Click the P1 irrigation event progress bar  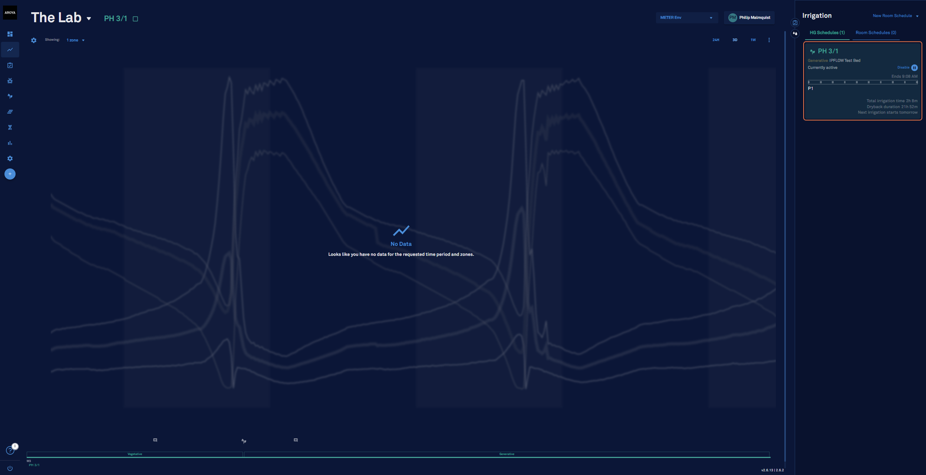pos(863,82)
